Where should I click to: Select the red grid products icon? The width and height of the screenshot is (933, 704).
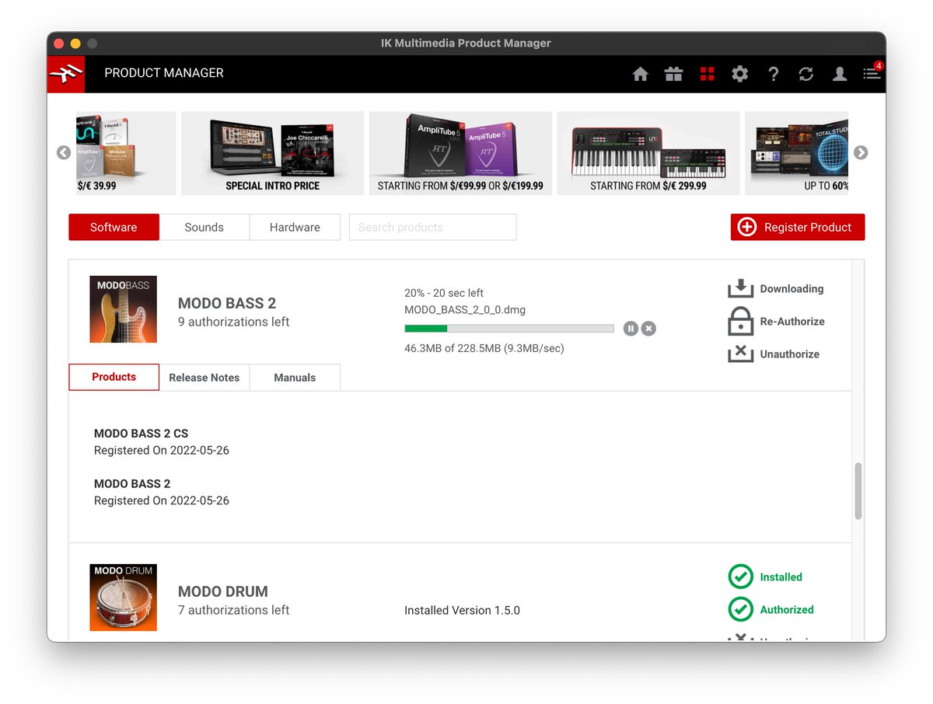pyautogui.click(x=707, y=74)
